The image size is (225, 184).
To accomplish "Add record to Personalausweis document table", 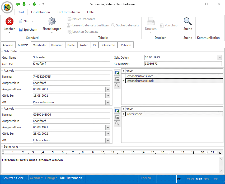I will click(117, 73).
